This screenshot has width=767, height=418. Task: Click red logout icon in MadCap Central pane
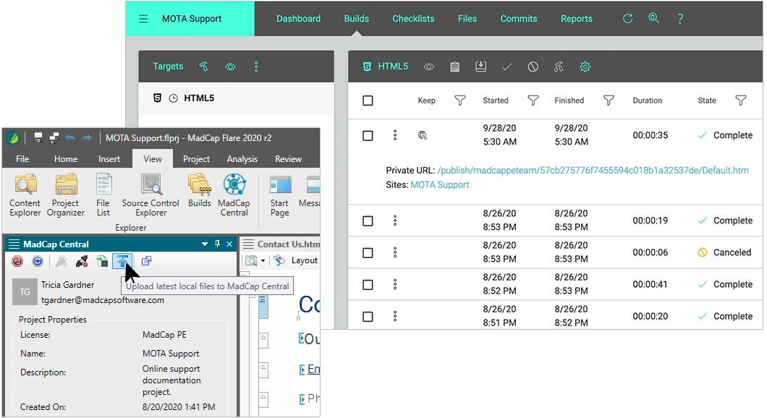pyautogui.click(x=17, y=261)
